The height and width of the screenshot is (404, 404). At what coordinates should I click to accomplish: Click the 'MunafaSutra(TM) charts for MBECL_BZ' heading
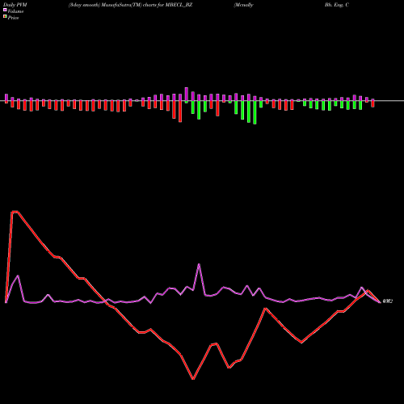[x=147, y=5]
